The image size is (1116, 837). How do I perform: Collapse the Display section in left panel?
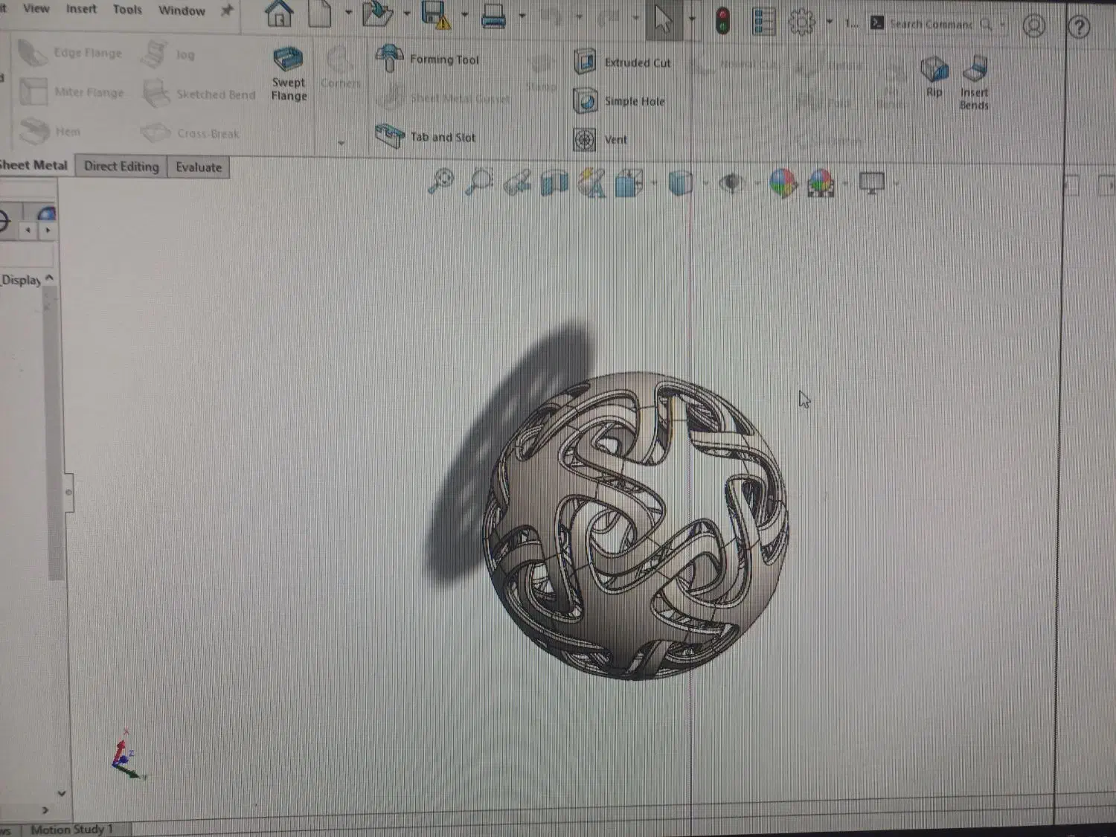(x=49, y=276)
